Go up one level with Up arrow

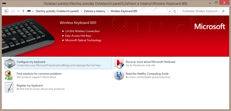[x=23, y=11]
